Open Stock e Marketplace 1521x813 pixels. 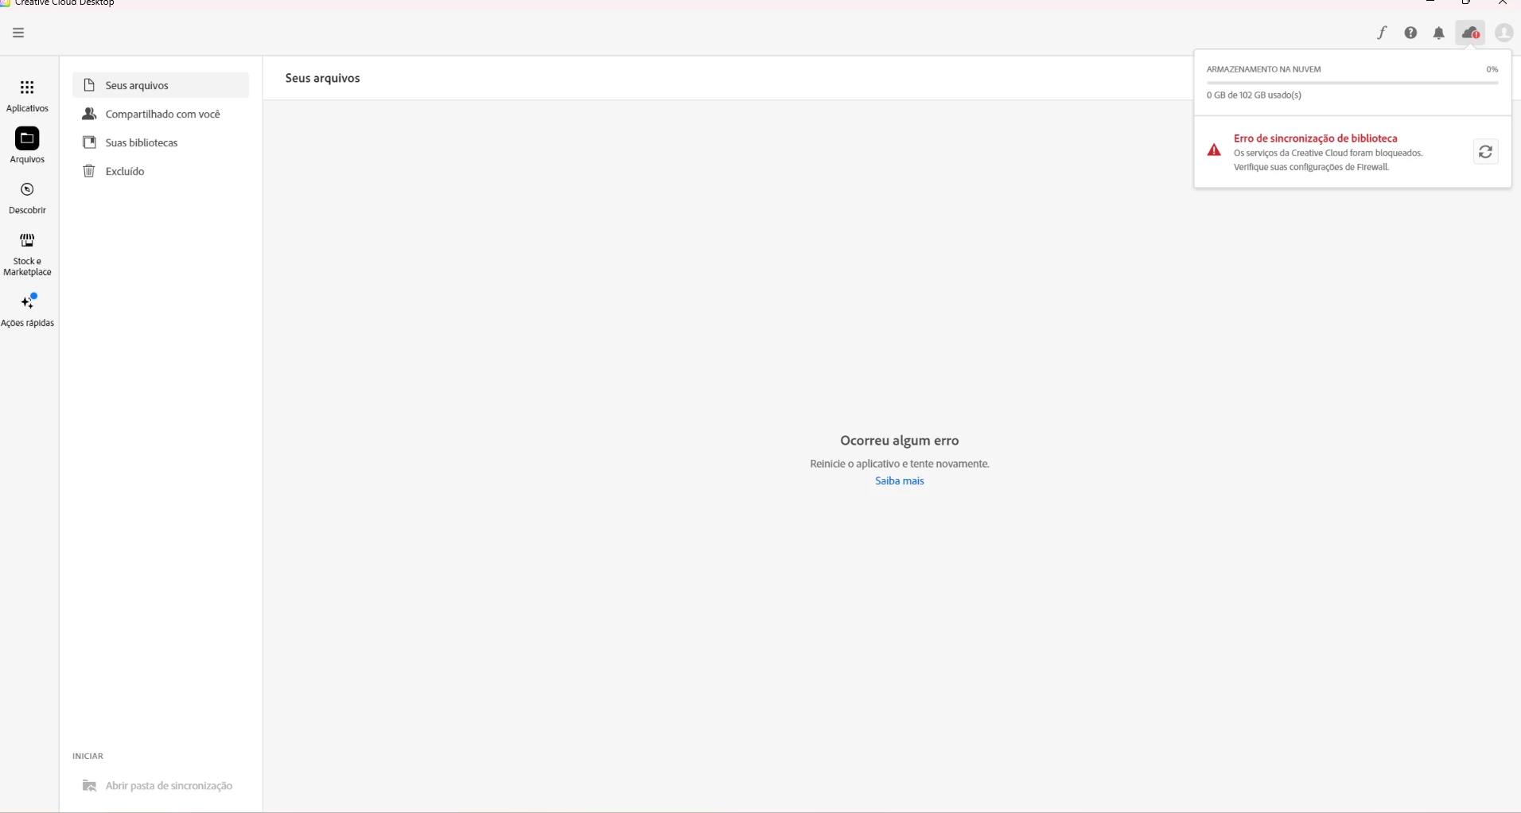[x=27, y=255]
